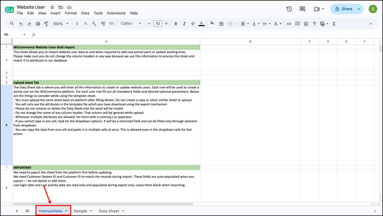
Task: Open the functions sigma menu
Action: [x=334, y=23]
